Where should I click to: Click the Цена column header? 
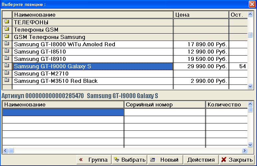201,15
